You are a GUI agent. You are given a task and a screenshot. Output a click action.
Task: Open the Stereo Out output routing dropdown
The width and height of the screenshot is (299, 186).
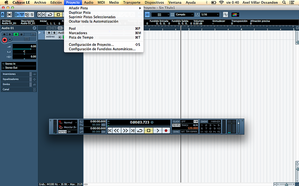pos(19,68)
